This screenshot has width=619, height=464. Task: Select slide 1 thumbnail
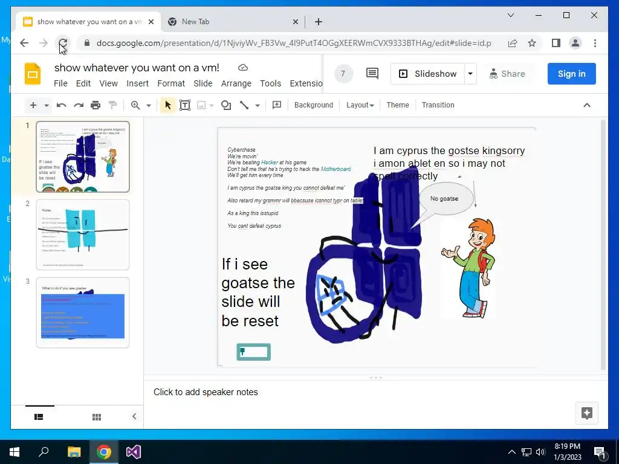pos(83,157)
